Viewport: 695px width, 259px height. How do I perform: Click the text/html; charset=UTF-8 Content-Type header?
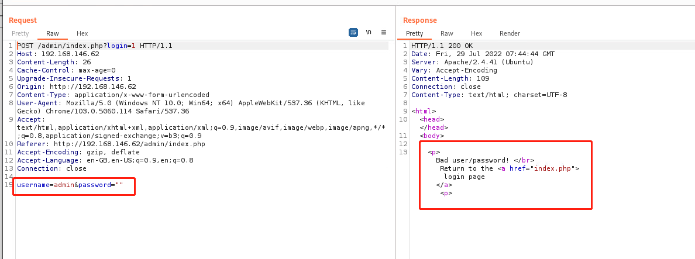tap(489, 95)
